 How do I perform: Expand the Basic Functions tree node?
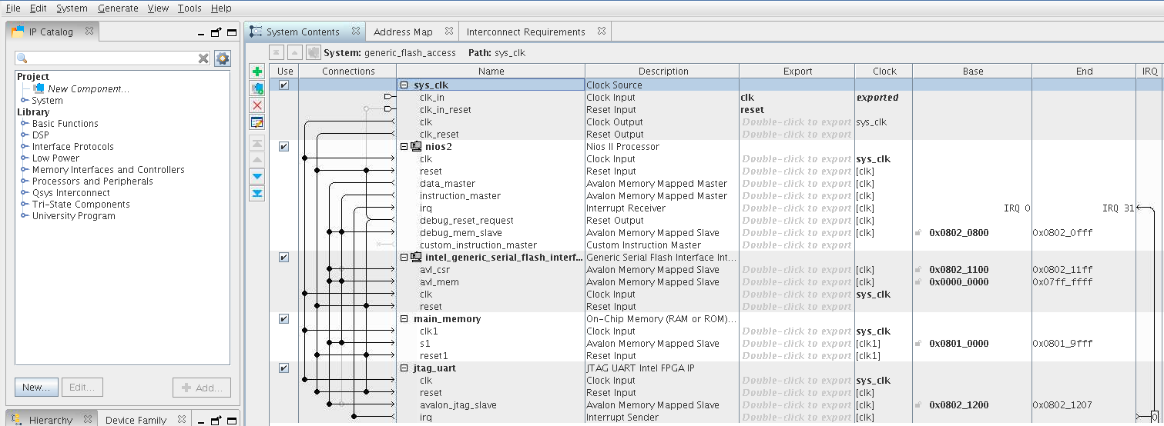click(x=25, y=124)
